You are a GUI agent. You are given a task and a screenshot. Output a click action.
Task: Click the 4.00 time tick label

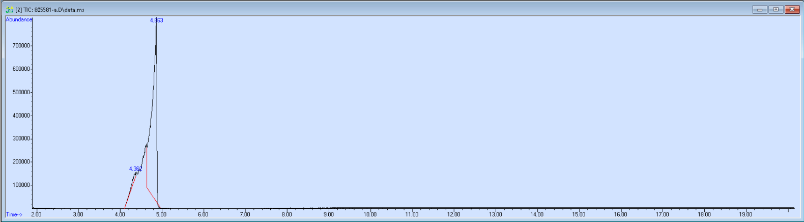pyautogui.click(x=120, y=214)
